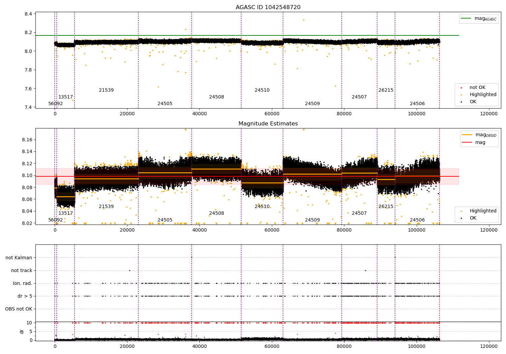
Task: Click the 8.12 y-axis tick label
Action: 27,164
